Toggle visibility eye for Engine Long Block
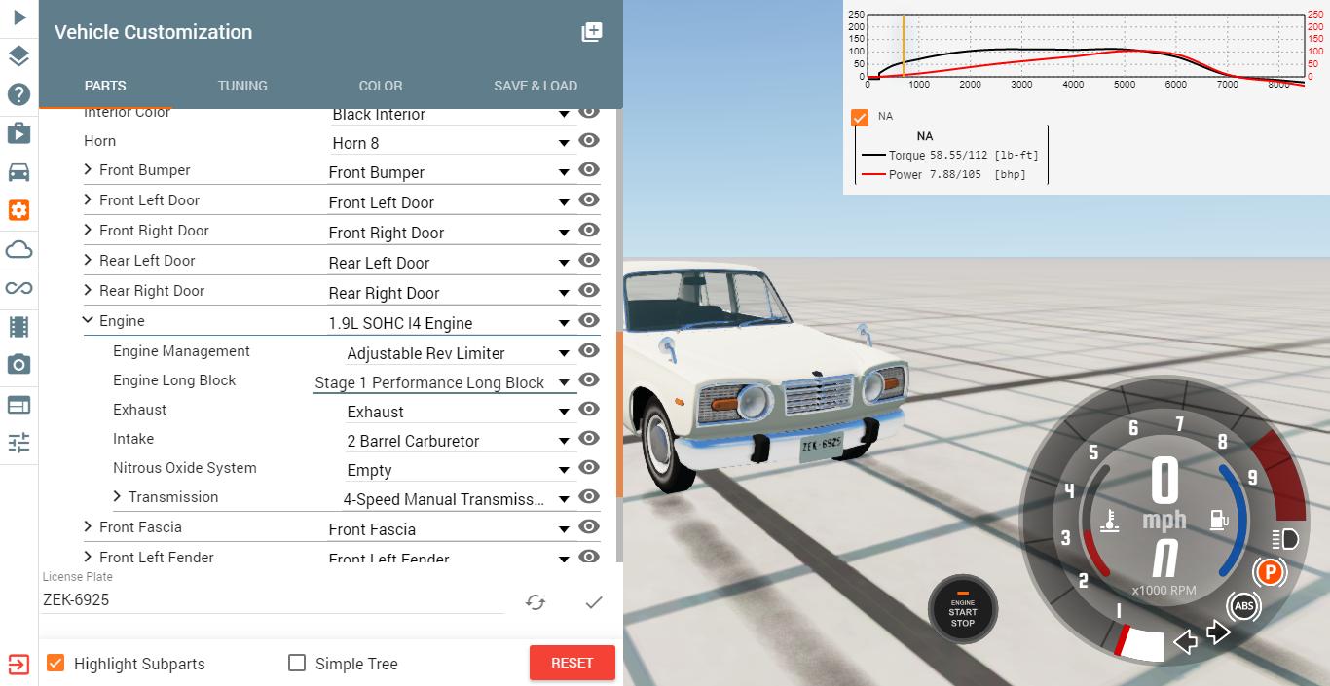1330x686 pixels. (x=588, y=379)
